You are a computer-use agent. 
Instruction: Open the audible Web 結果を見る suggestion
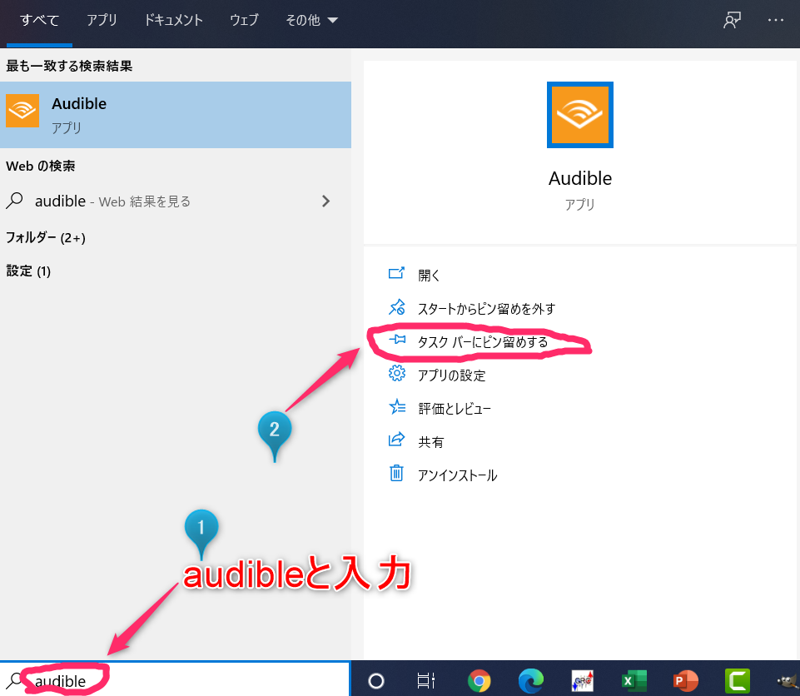pos(176,201)
